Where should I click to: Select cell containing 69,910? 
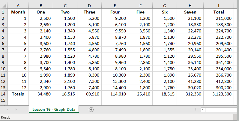pos(89,94)
